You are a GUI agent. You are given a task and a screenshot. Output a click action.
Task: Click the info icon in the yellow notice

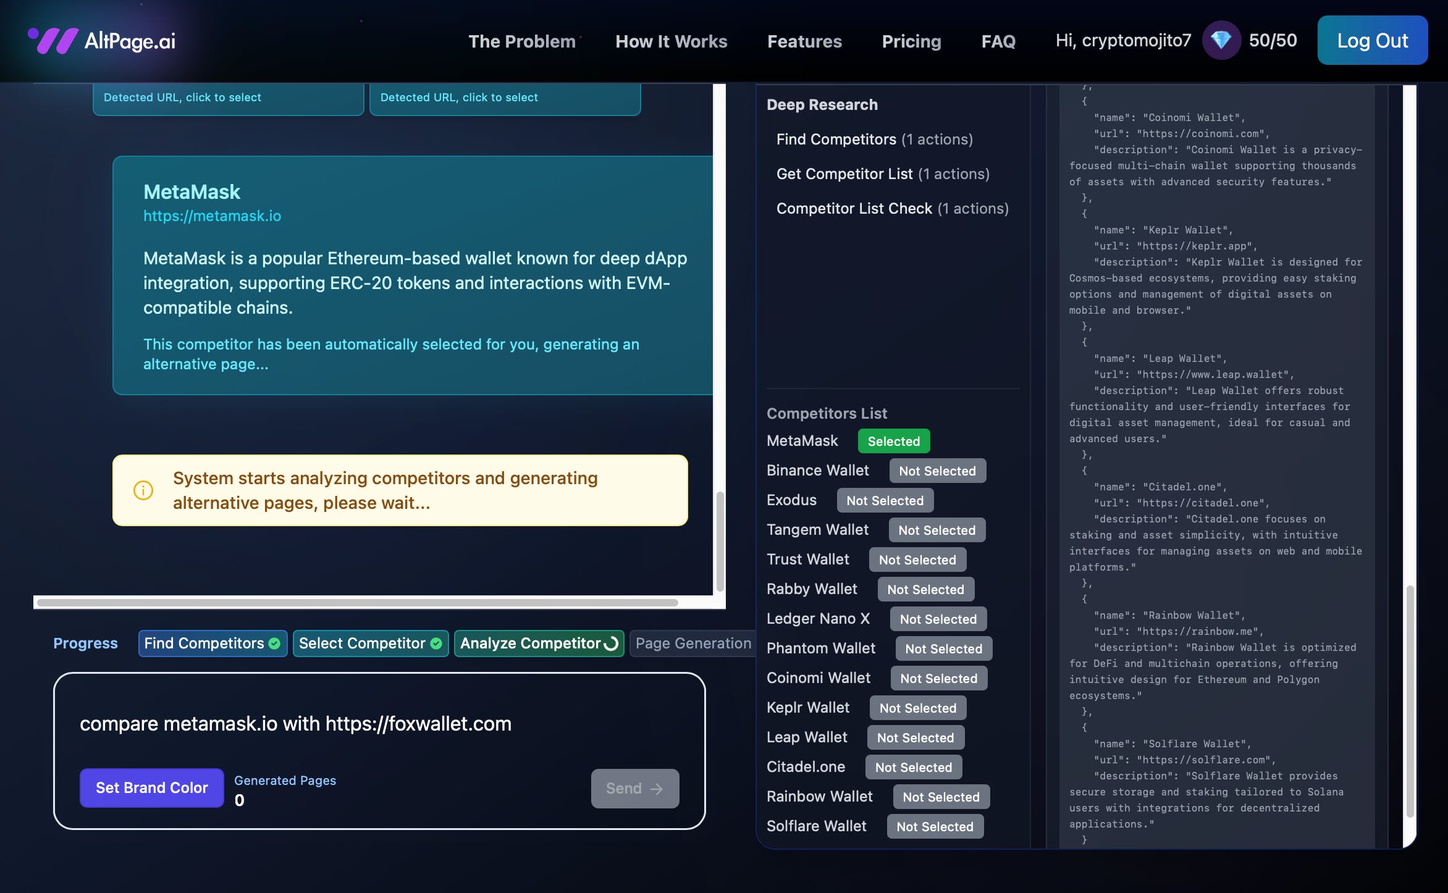(143, 490)
